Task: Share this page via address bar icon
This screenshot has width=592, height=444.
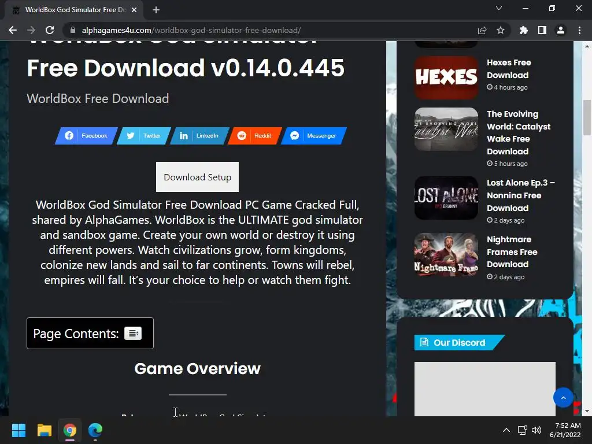Action: coord(482,30)
